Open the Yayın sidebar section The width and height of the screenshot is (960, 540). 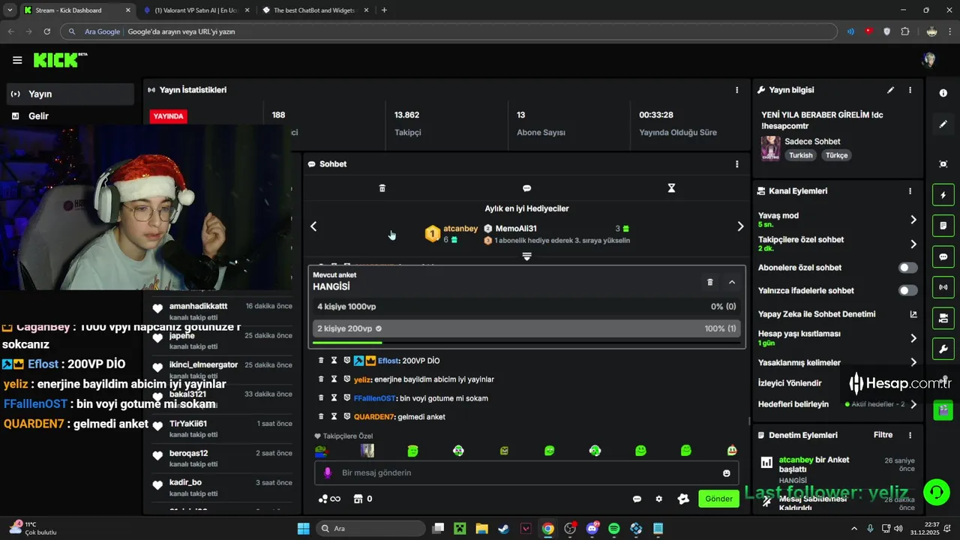[x=70, y=94]
